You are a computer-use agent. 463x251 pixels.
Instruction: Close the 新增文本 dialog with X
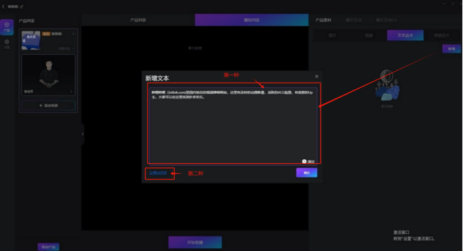317,77
